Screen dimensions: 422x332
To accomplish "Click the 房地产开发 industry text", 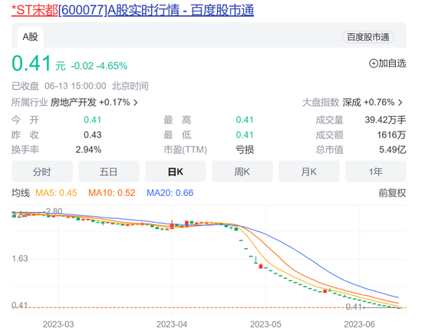I will (73, 103).
